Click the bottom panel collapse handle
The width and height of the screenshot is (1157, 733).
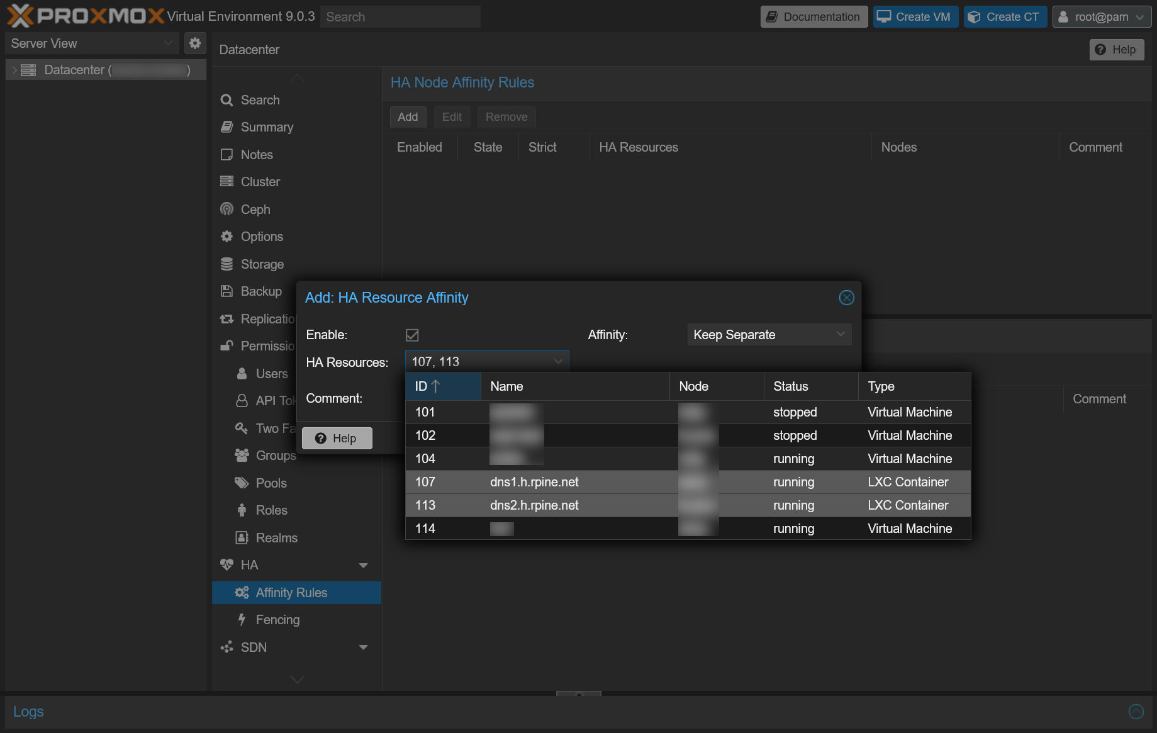tap(579, 693)
